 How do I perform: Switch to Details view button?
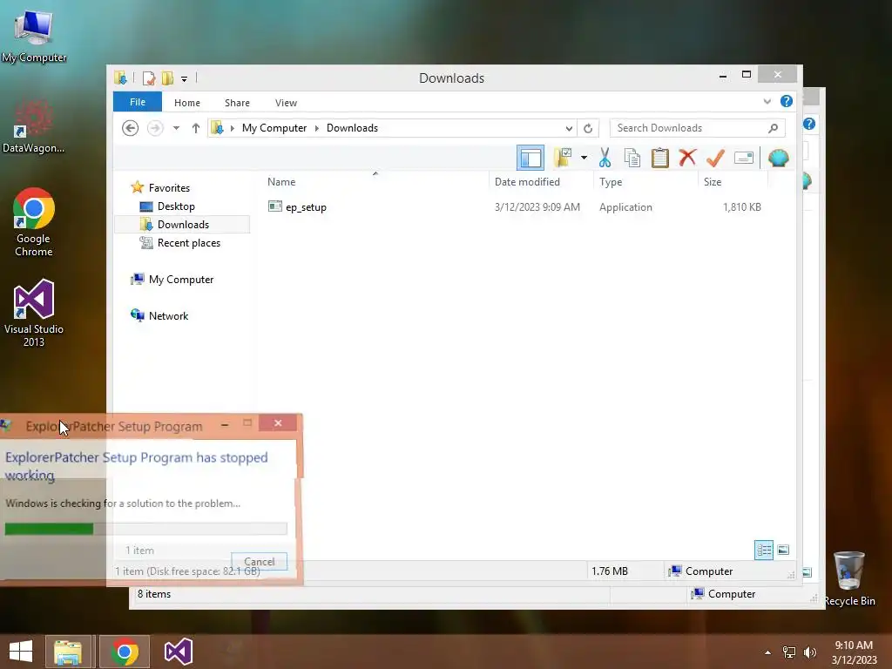click(x=764, y=551)
